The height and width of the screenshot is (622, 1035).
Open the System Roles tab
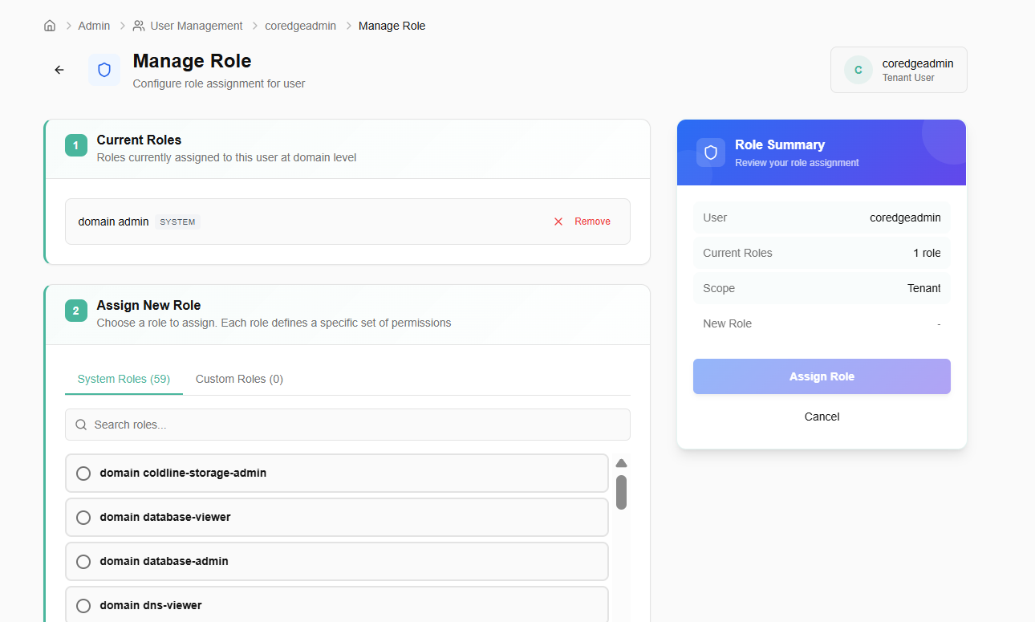pos(124,379)
